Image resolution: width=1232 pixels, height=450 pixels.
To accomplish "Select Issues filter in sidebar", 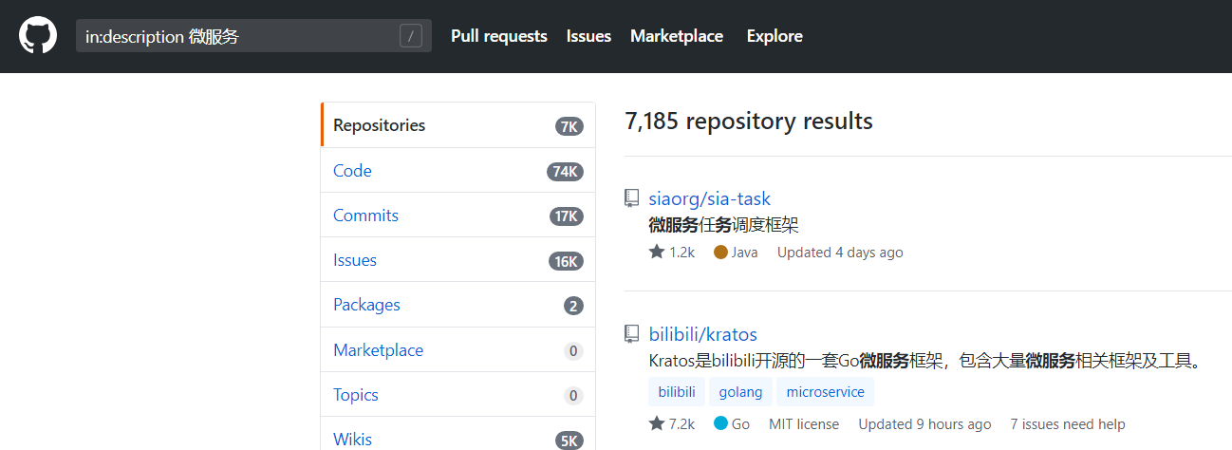I will [458, 260].
